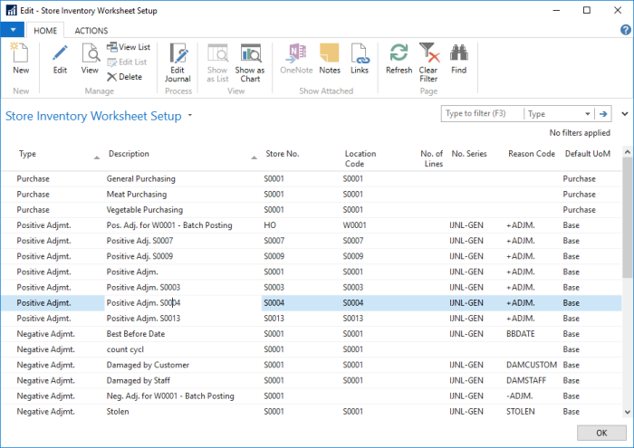Open the blue application menu dropdown

coord(13,31)
